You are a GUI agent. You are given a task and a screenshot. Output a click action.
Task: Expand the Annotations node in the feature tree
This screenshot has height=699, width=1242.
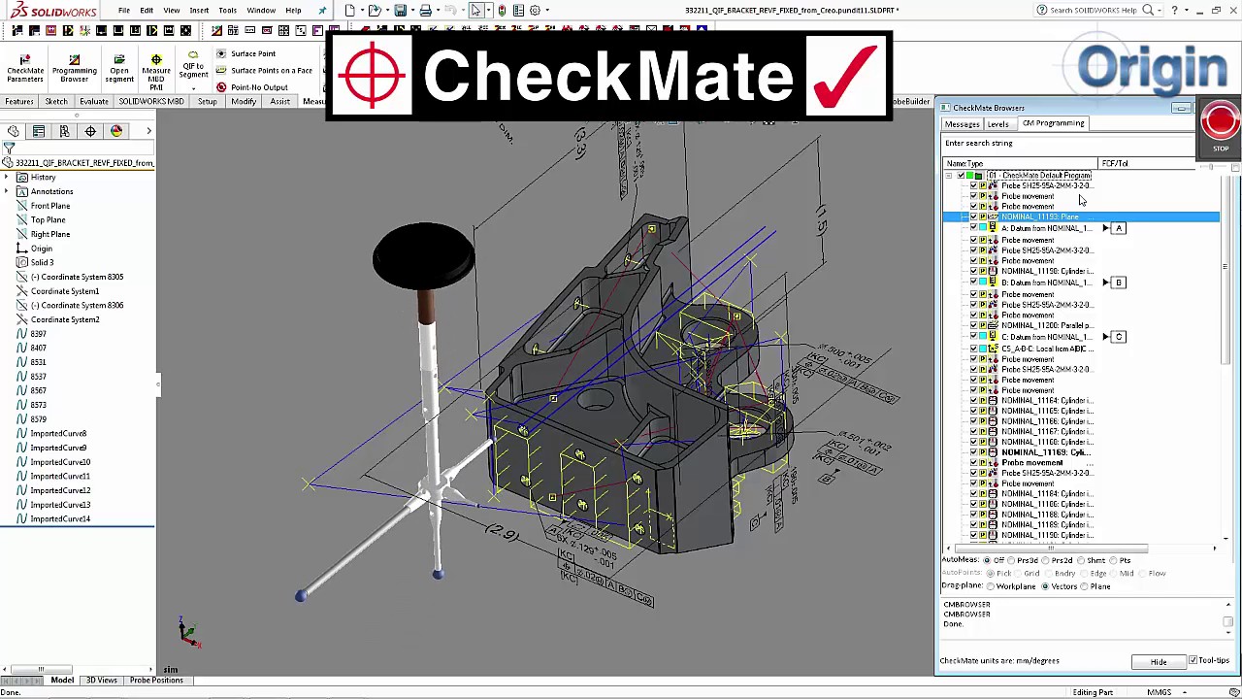pos(7,191)
